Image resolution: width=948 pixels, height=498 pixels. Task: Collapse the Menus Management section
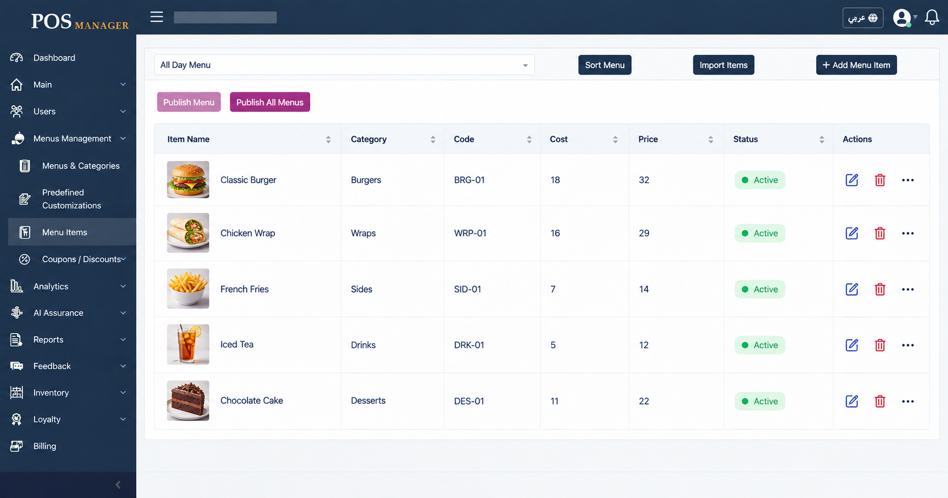coord(68,139)
